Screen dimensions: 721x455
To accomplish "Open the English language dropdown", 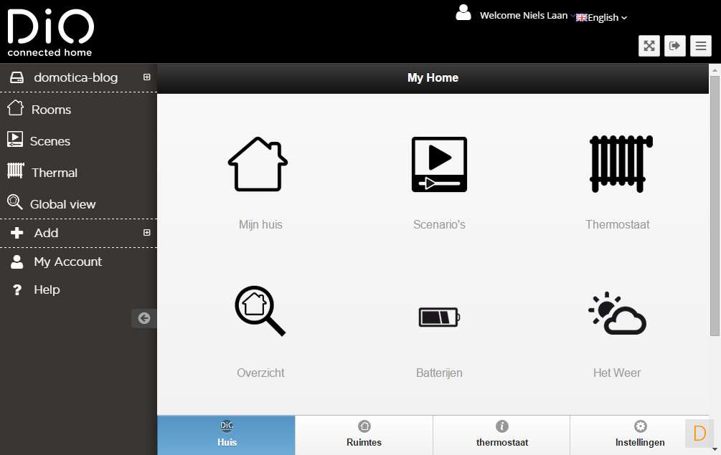I will (601, 17).
